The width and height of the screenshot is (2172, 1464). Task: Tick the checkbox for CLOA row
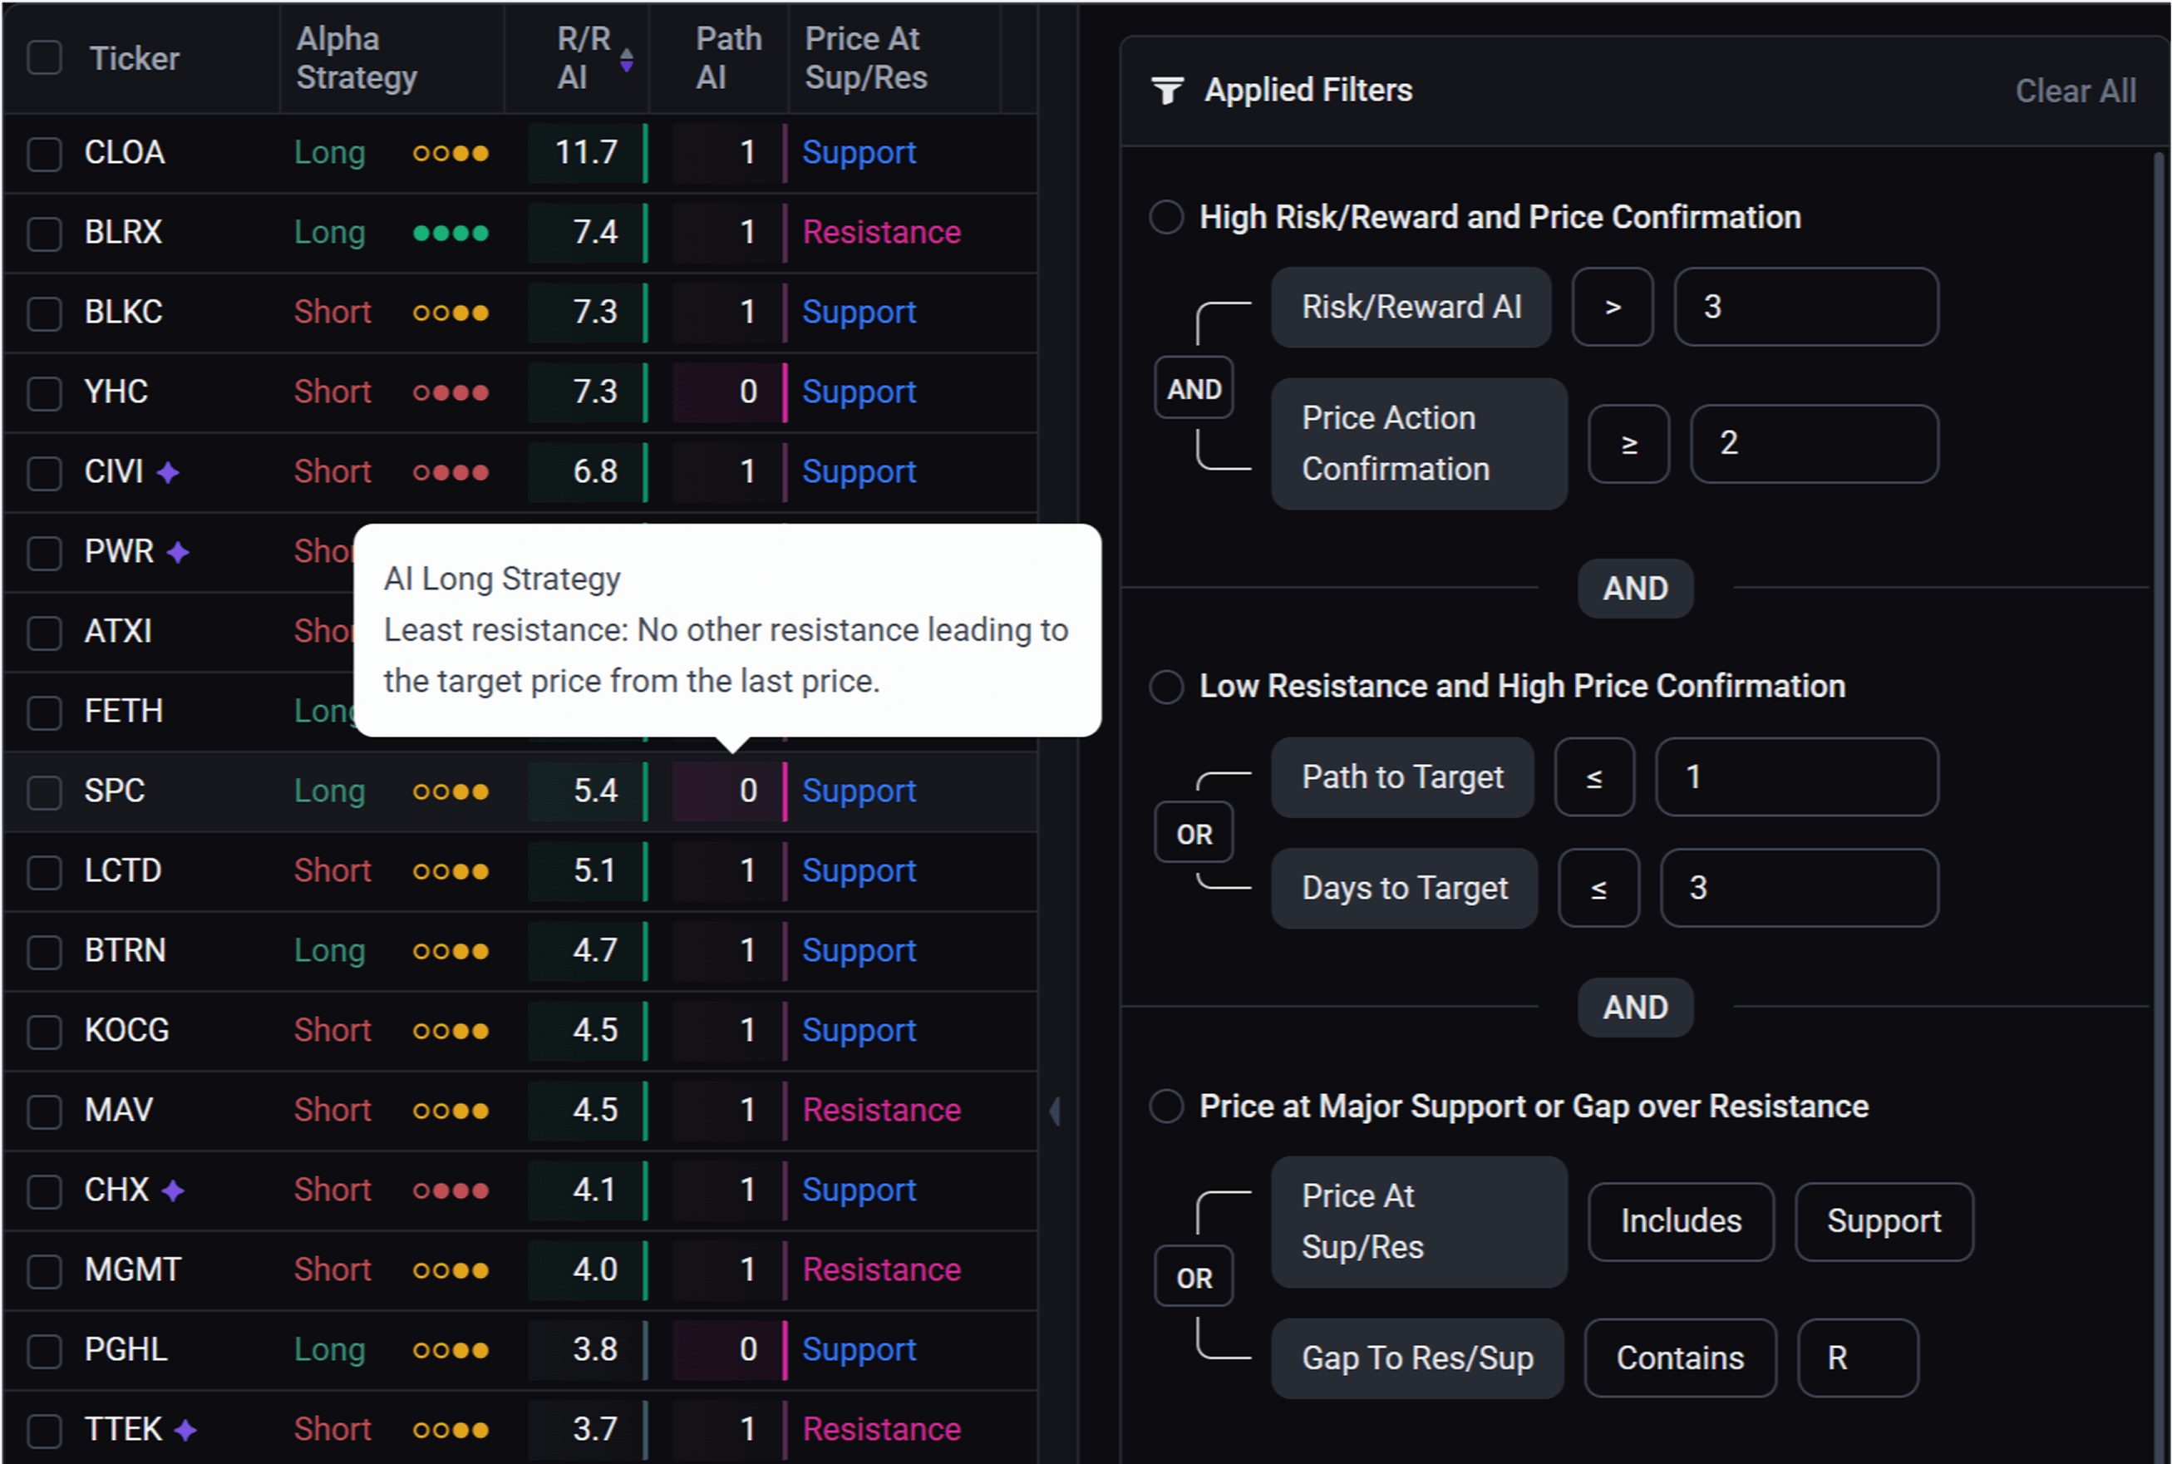tap(44, 154)
